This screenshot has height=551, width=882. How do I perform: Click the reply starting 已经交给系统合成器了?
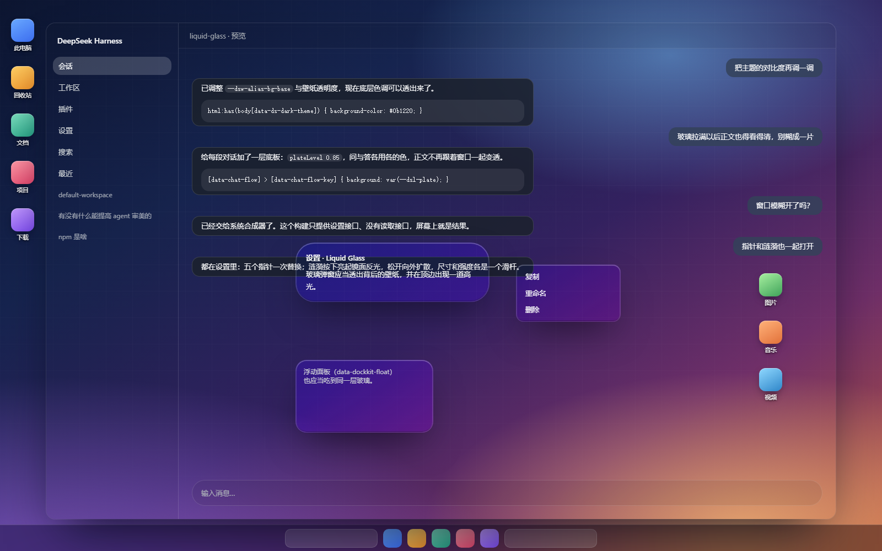363,226
